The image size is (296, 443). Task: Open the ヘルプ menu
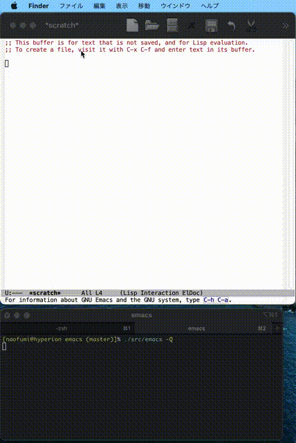(x=210, y=6)
